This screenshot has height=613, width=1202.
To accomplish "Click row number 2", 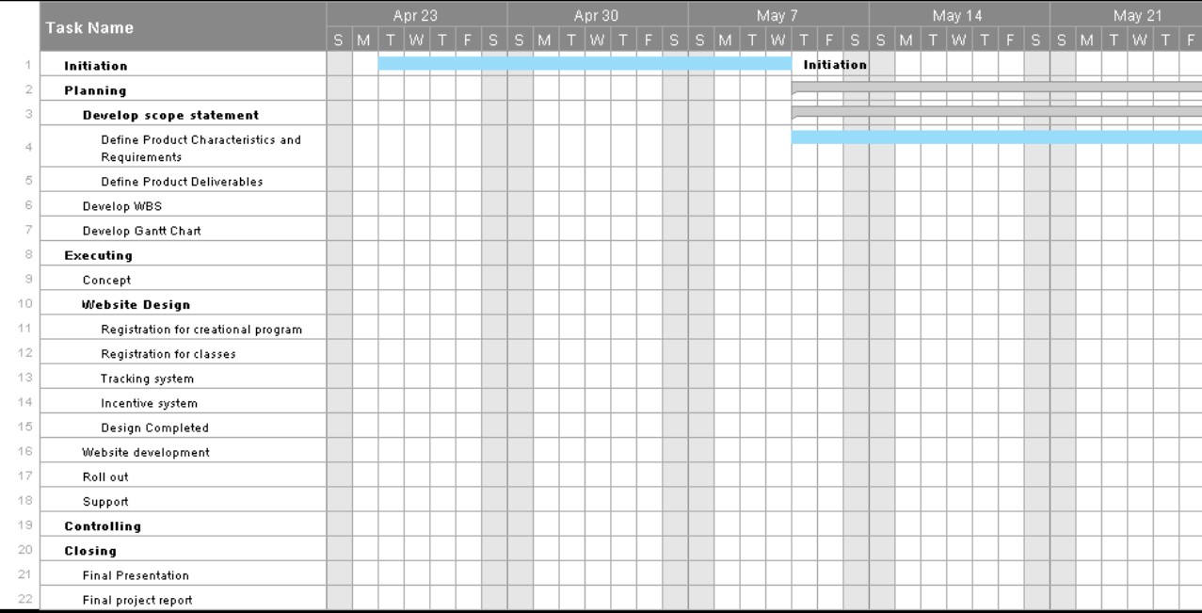I will tap(29, 90).
